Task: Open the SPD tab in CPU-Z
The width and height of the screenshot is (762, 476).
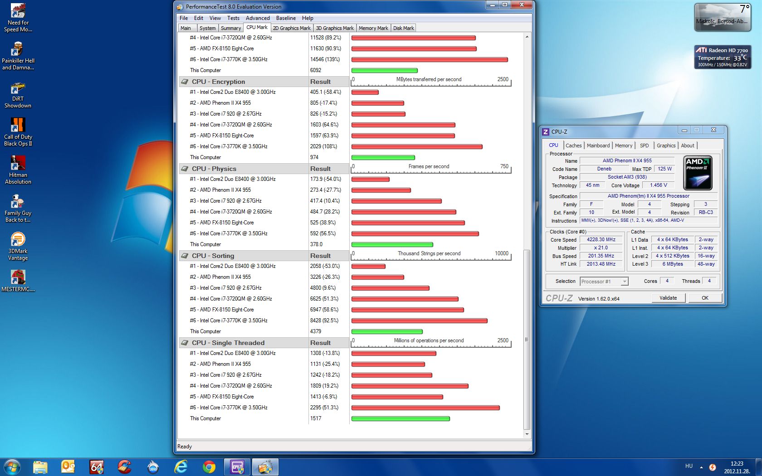Action: 645,146
